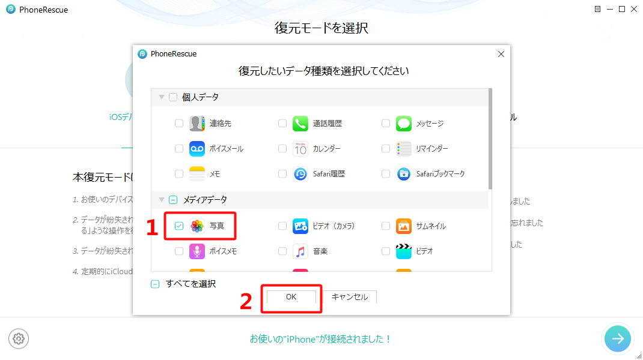Screen dimensions: 643x360
Task: Click the Music (音楽) note icon
Action: coord(300,251)
